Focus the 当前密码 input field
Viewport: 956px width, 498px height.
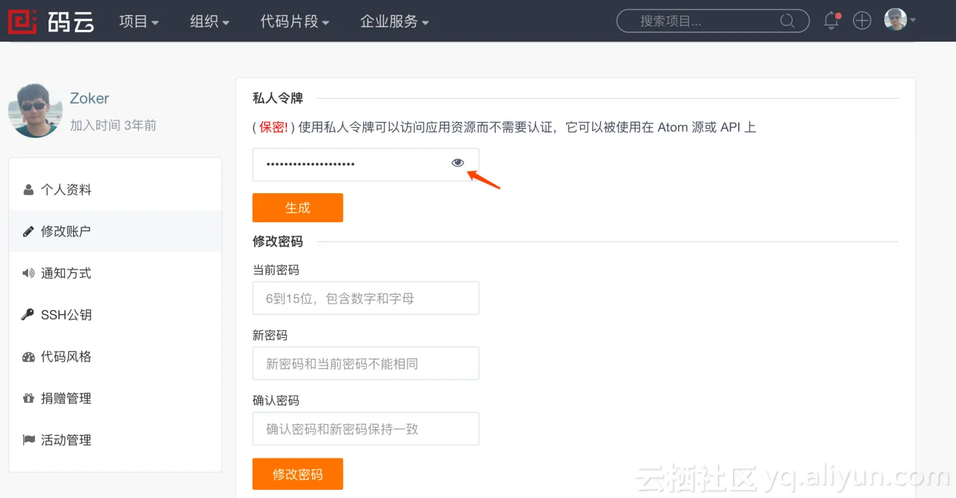click(365, 298)
